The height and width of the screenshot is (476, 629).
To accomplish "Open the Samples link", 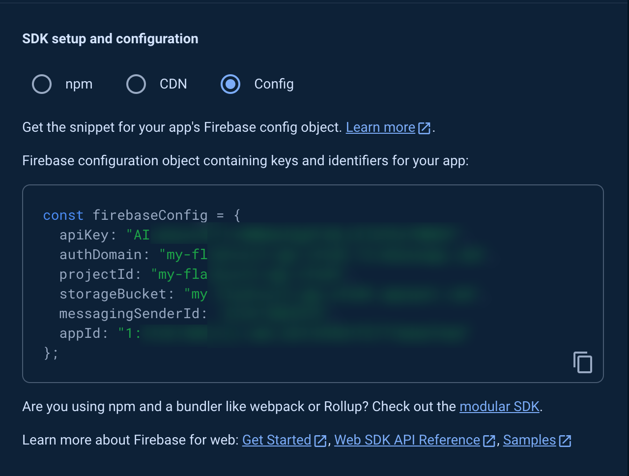I will (528, 440).
